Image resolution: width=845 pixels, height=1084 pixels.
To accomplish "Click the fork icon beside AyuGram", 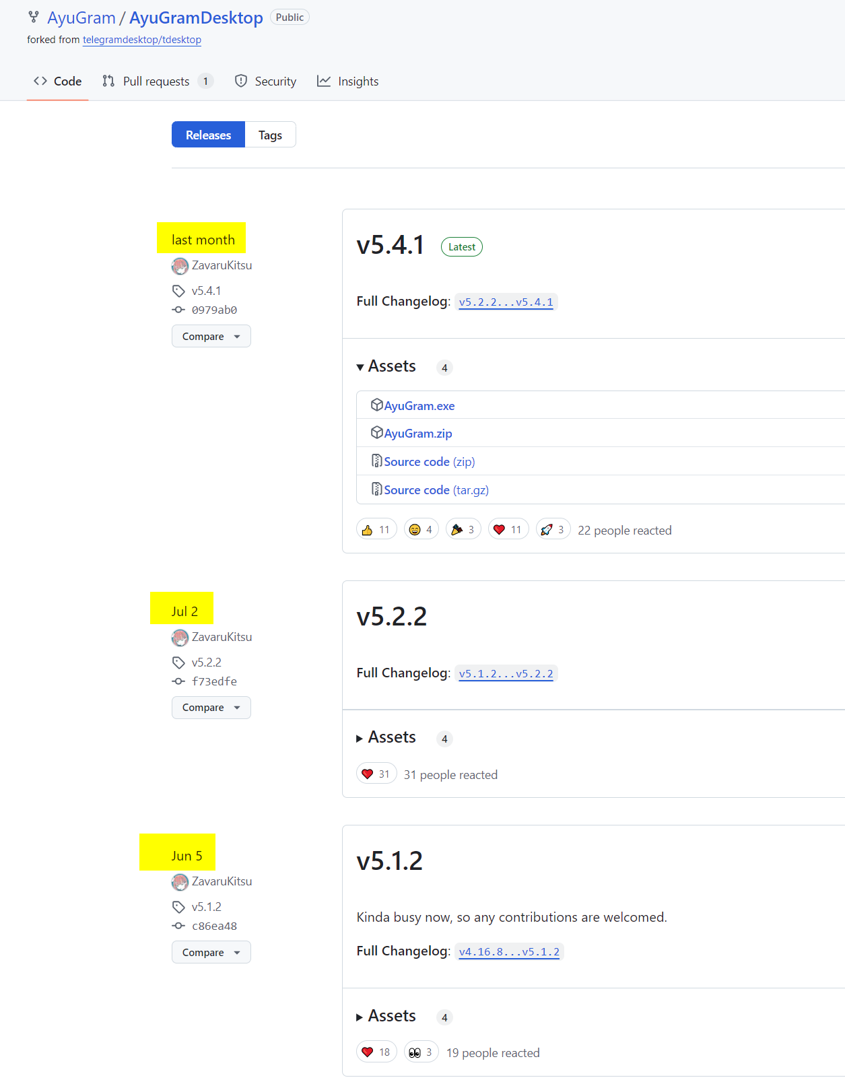I will pos(33,17).
